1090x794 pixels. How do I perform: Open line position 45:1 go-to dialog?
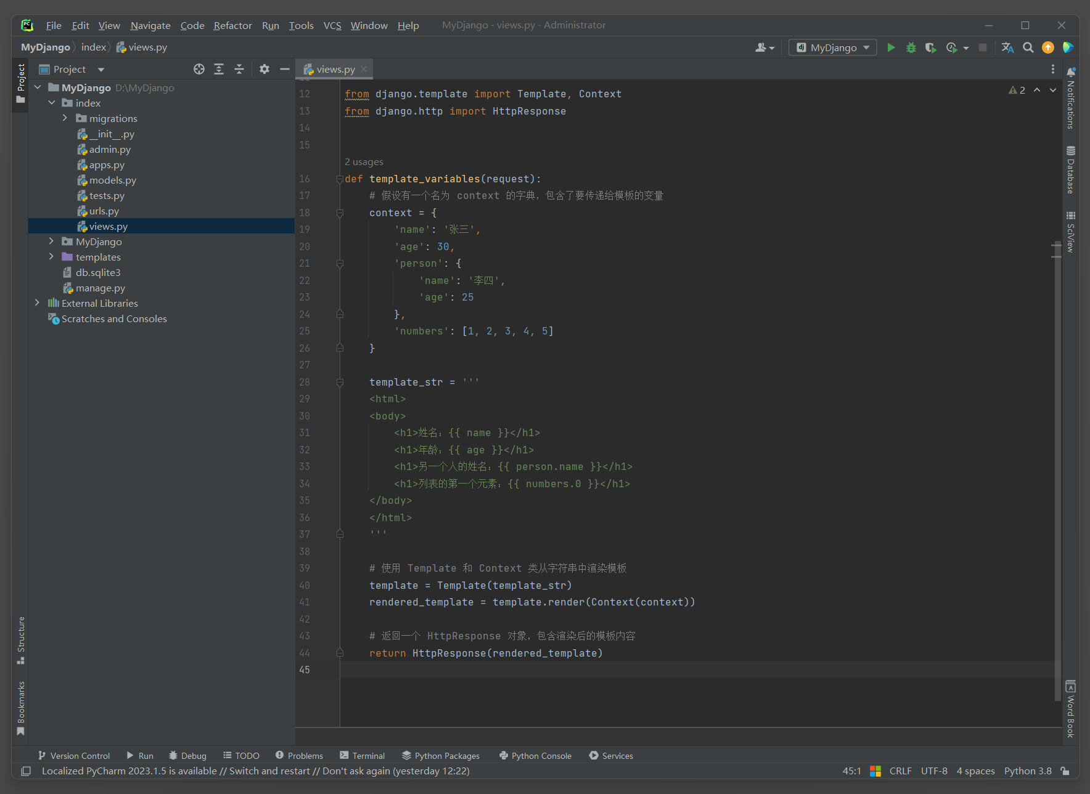(851, 771)
